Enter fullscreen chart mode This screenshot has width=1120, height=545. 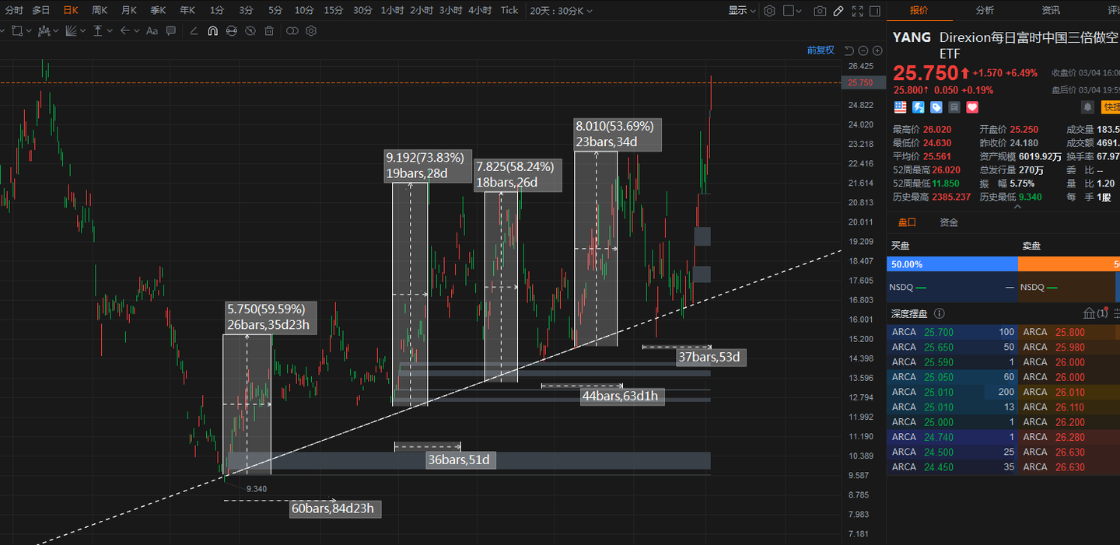(858, 11)
